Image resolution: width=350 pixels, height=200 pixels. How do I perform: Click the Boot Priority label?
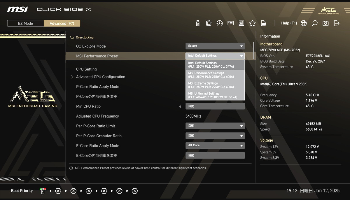[x=22, y=191]
